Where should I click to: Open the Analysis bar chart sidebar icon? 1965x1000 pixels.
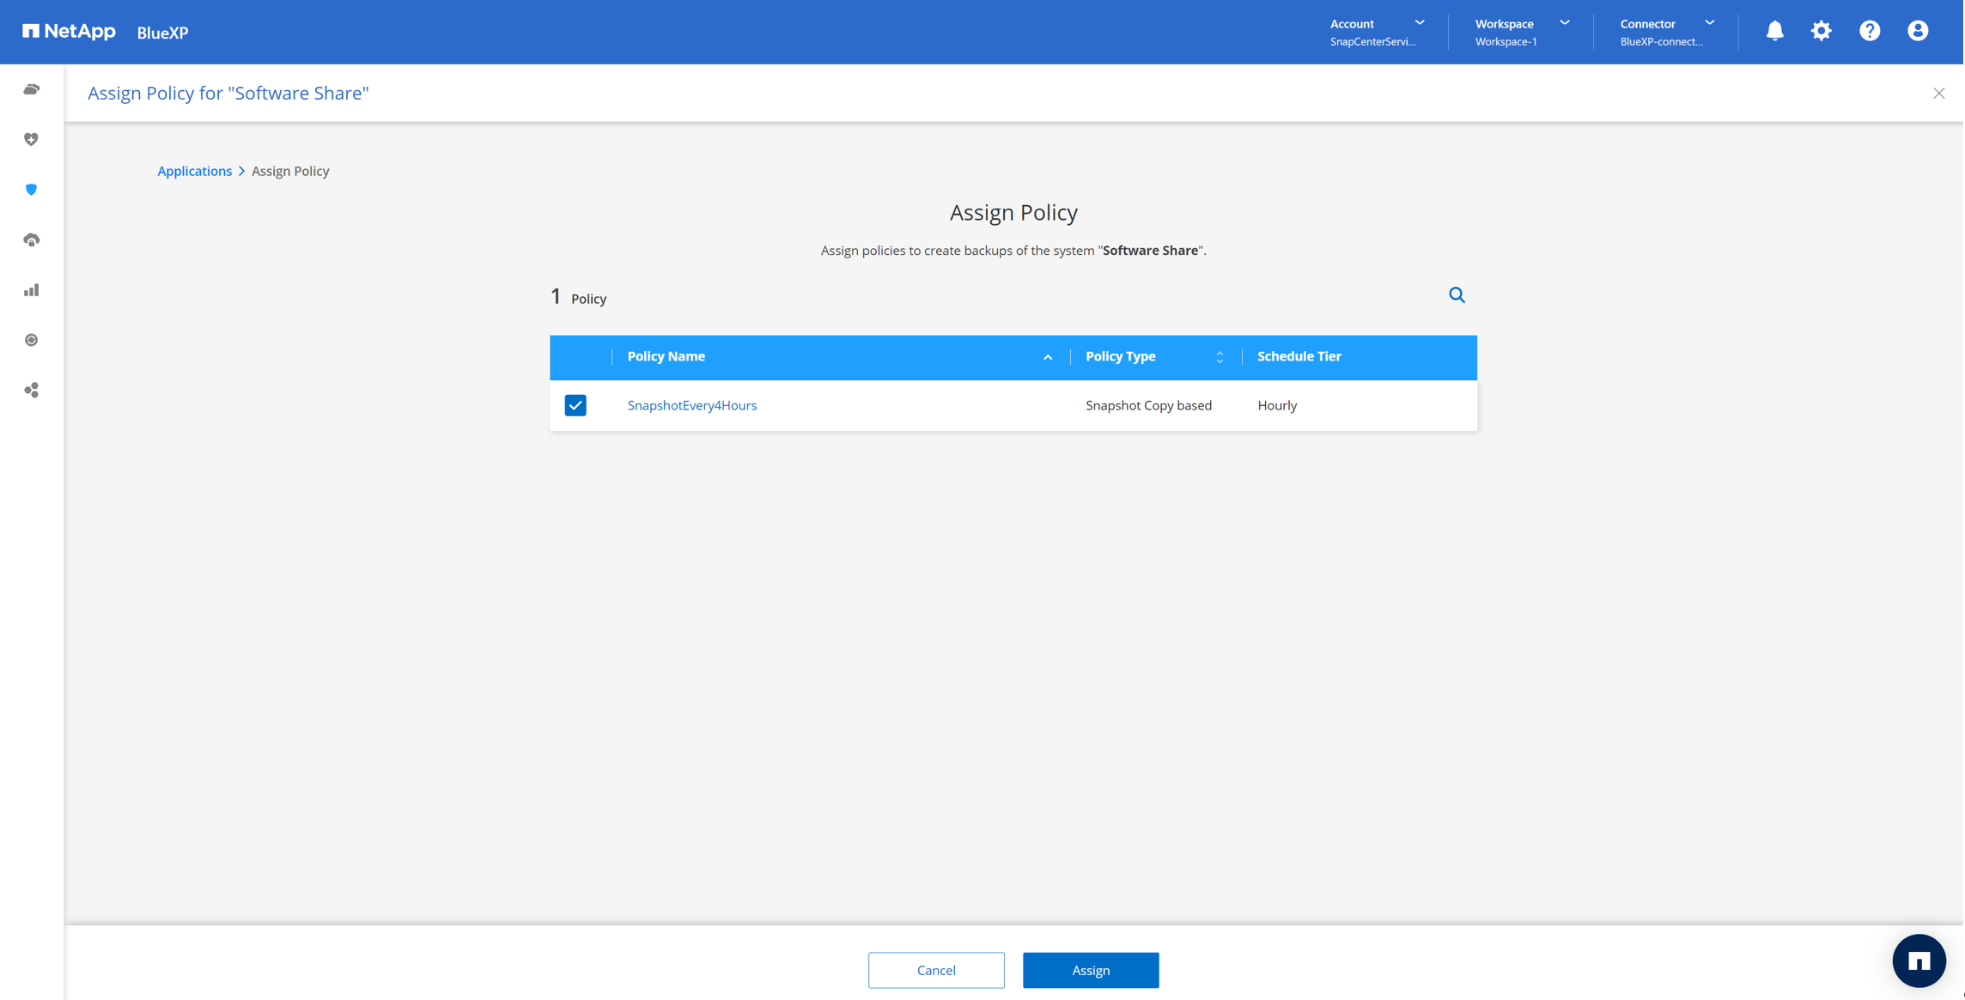[31, 290]
